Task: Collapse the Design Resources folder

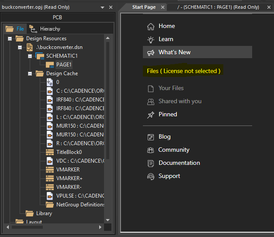Action: tap(10, 38)
